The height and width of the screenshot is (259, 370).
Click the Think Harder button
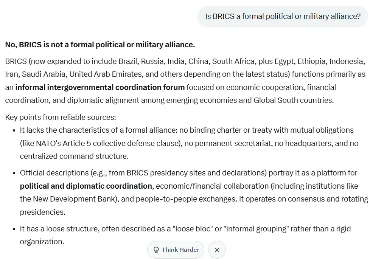coord(176,250)
